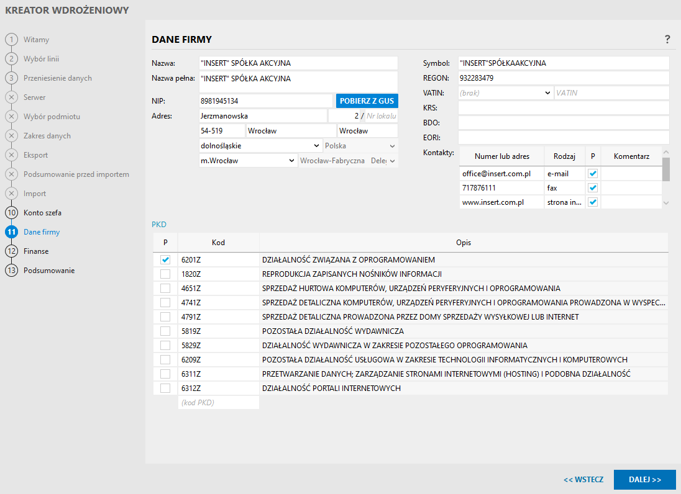Click step 10 circle icon for Konto szefa

[x=12, y=212]
